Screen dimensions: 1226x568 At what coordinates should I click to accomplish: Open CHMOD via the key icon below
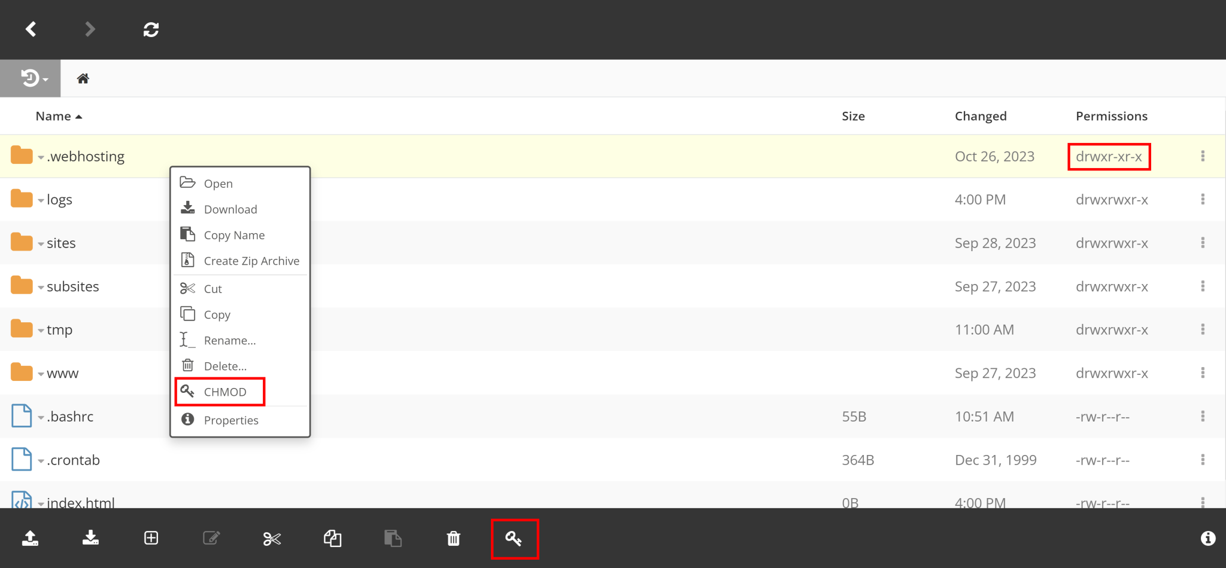[x=514, y=538]
